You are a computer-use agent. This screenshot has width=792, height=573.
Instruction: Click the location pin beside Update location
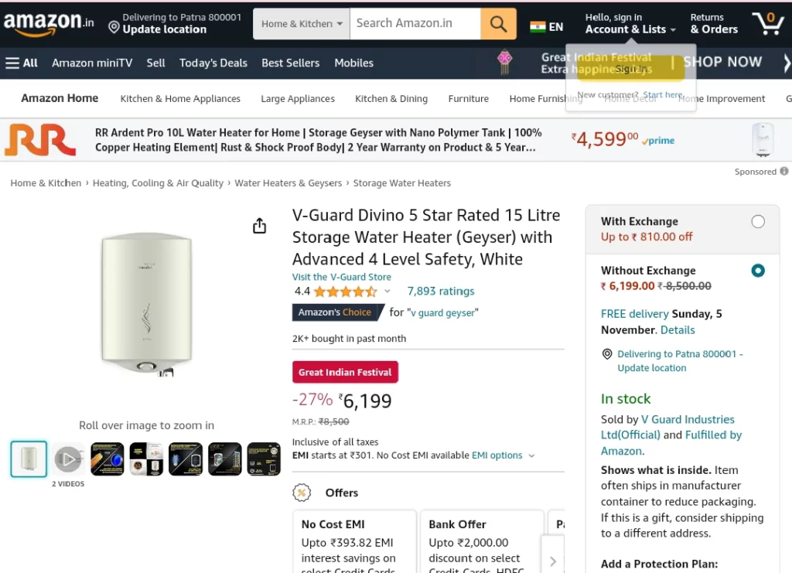coord(114,27)
